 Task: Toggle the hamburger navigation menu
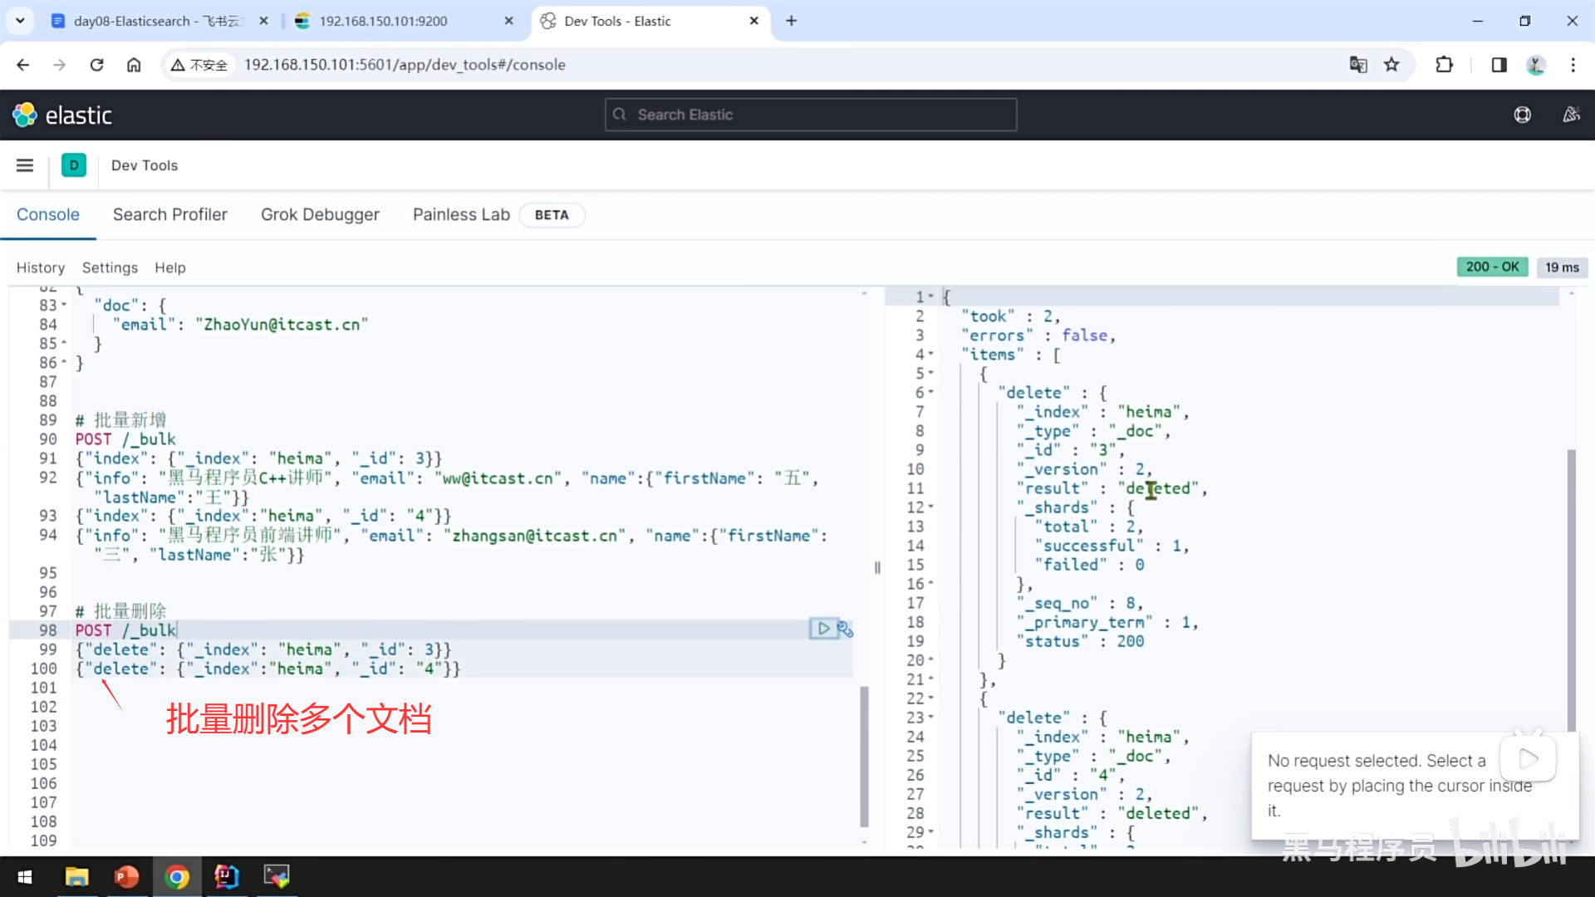(25, 165)
